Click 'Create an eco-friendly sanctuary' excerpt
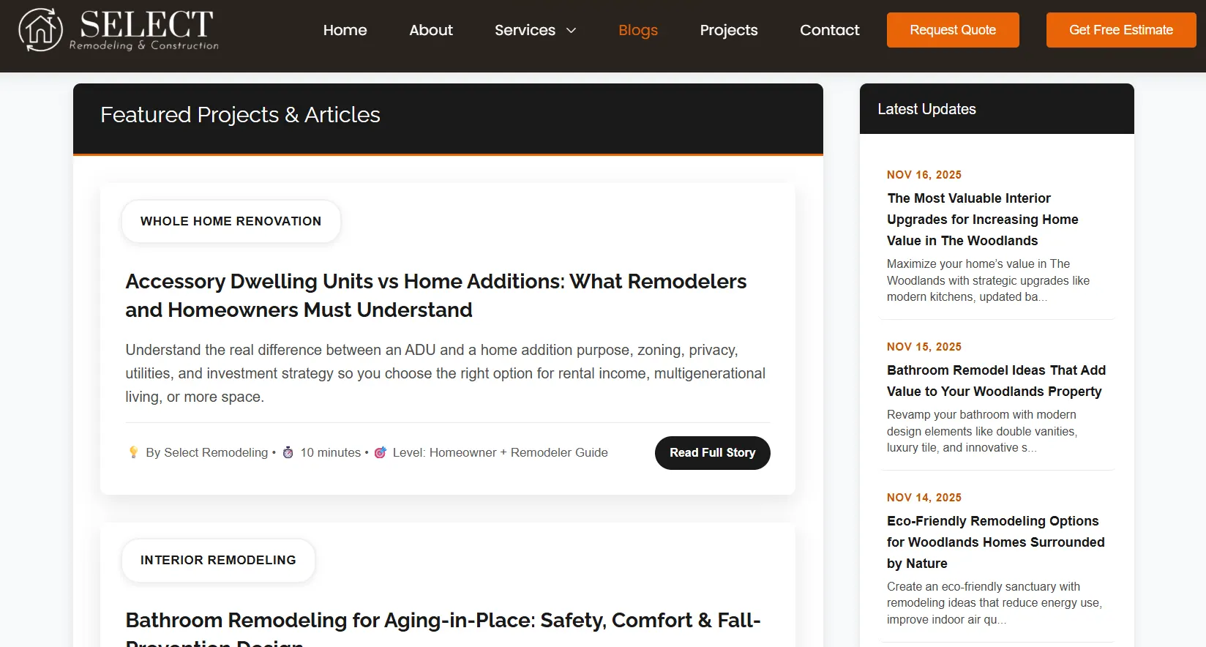The image size is (1206, 647). [995, 603]
